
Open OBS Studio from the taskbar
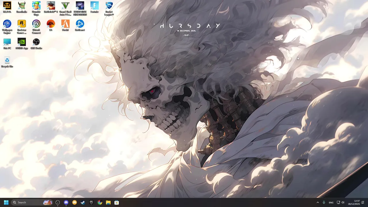click(x=58, y=202)
